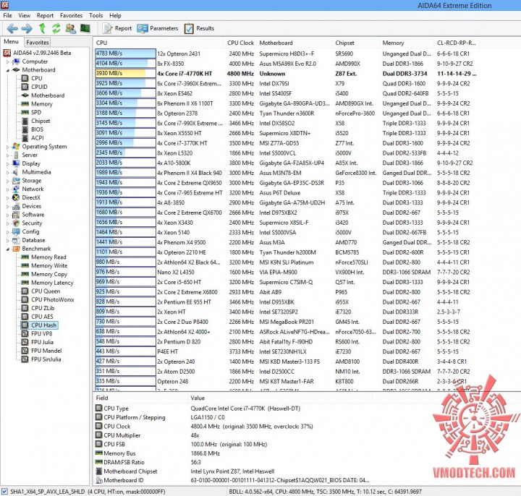Click the Report toolbar button

[117, 28]
